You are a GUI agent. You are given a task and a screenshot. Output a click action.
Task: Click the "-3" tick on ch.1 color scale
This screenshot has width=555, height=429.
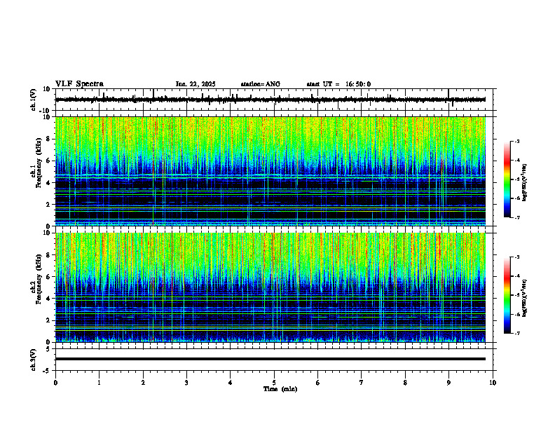click(x=516, y=141)
